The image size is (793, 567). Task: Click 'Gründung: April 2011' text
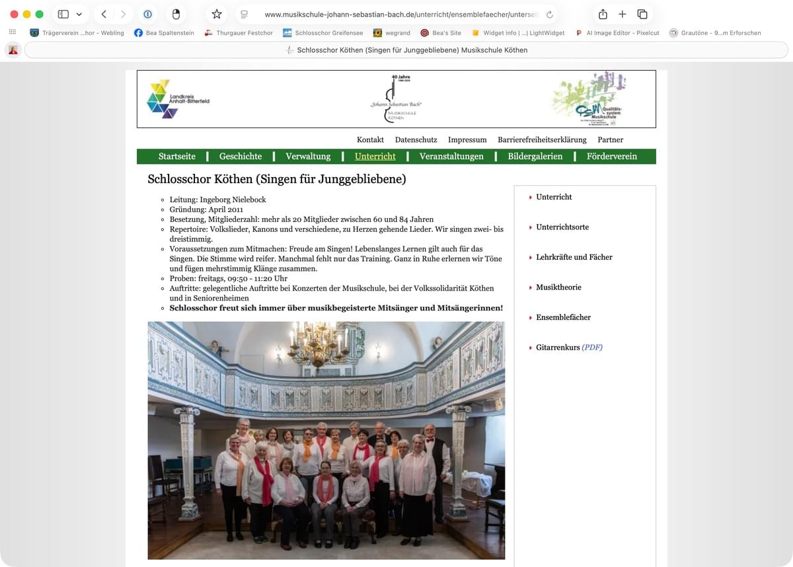[x=207, y=209]
